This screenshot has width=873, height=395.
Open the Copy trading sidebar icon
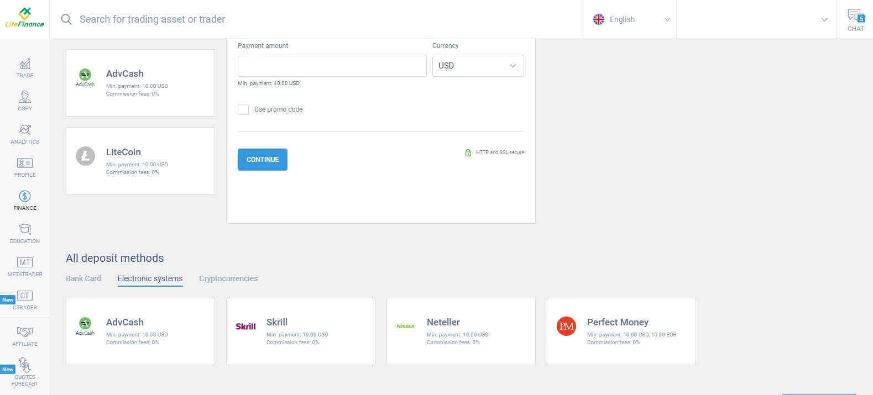(x=25, y=98)
